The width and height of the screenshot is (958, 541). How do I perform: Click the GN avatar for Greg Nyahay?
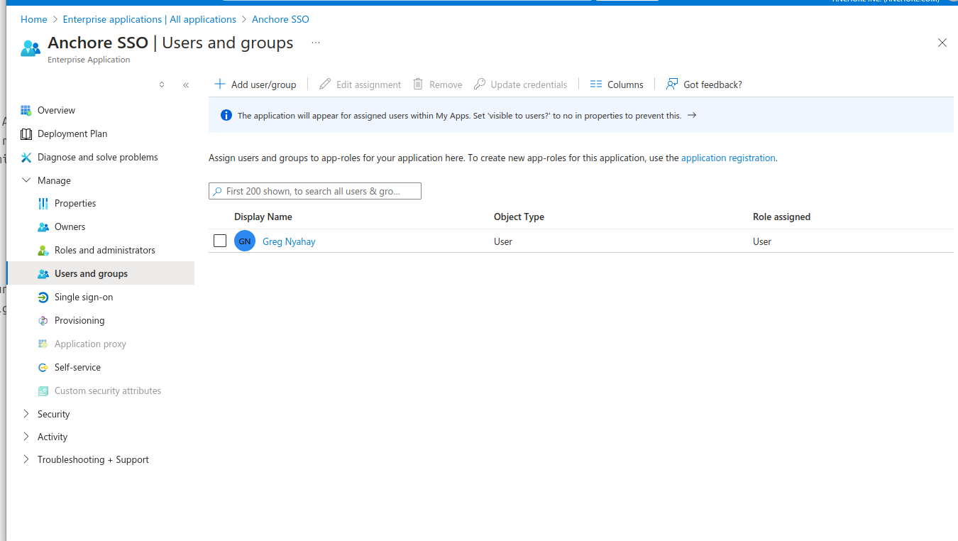pyautogui.click(x=244, y=241)
